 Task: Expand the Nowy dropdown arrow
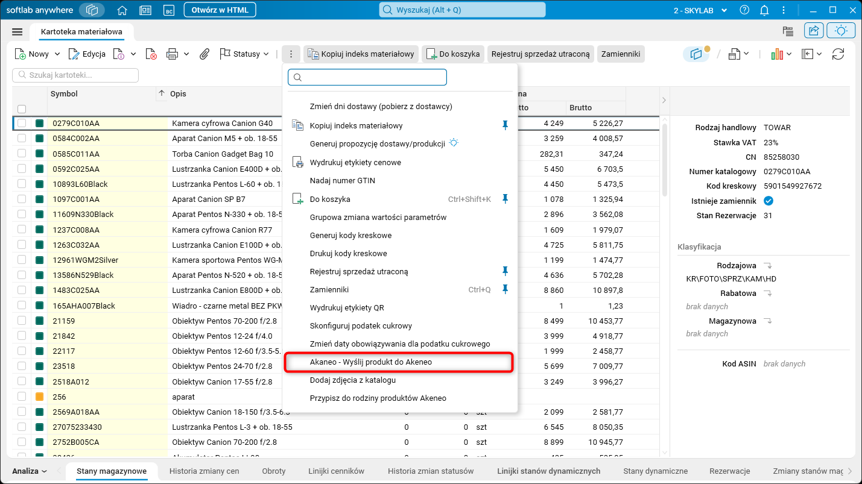[57, 54]
